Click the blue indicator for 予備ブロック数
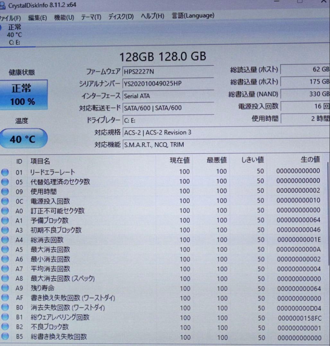330x346 pixels. click(x=5, y=220)
